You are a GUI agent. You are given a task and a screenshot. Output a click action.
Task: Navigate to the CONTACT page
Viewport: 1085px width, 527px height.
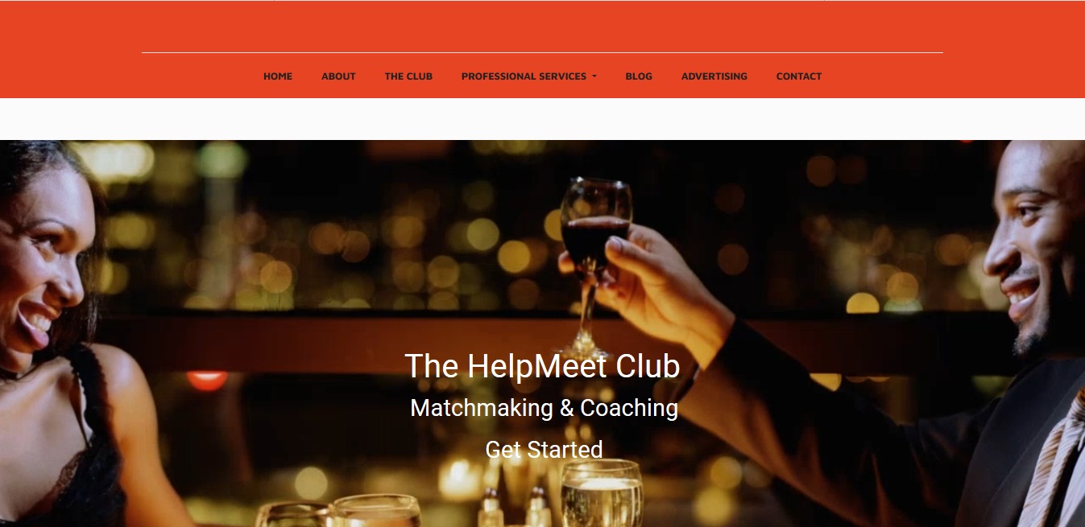pyautogui.click(x=799, y=76)
